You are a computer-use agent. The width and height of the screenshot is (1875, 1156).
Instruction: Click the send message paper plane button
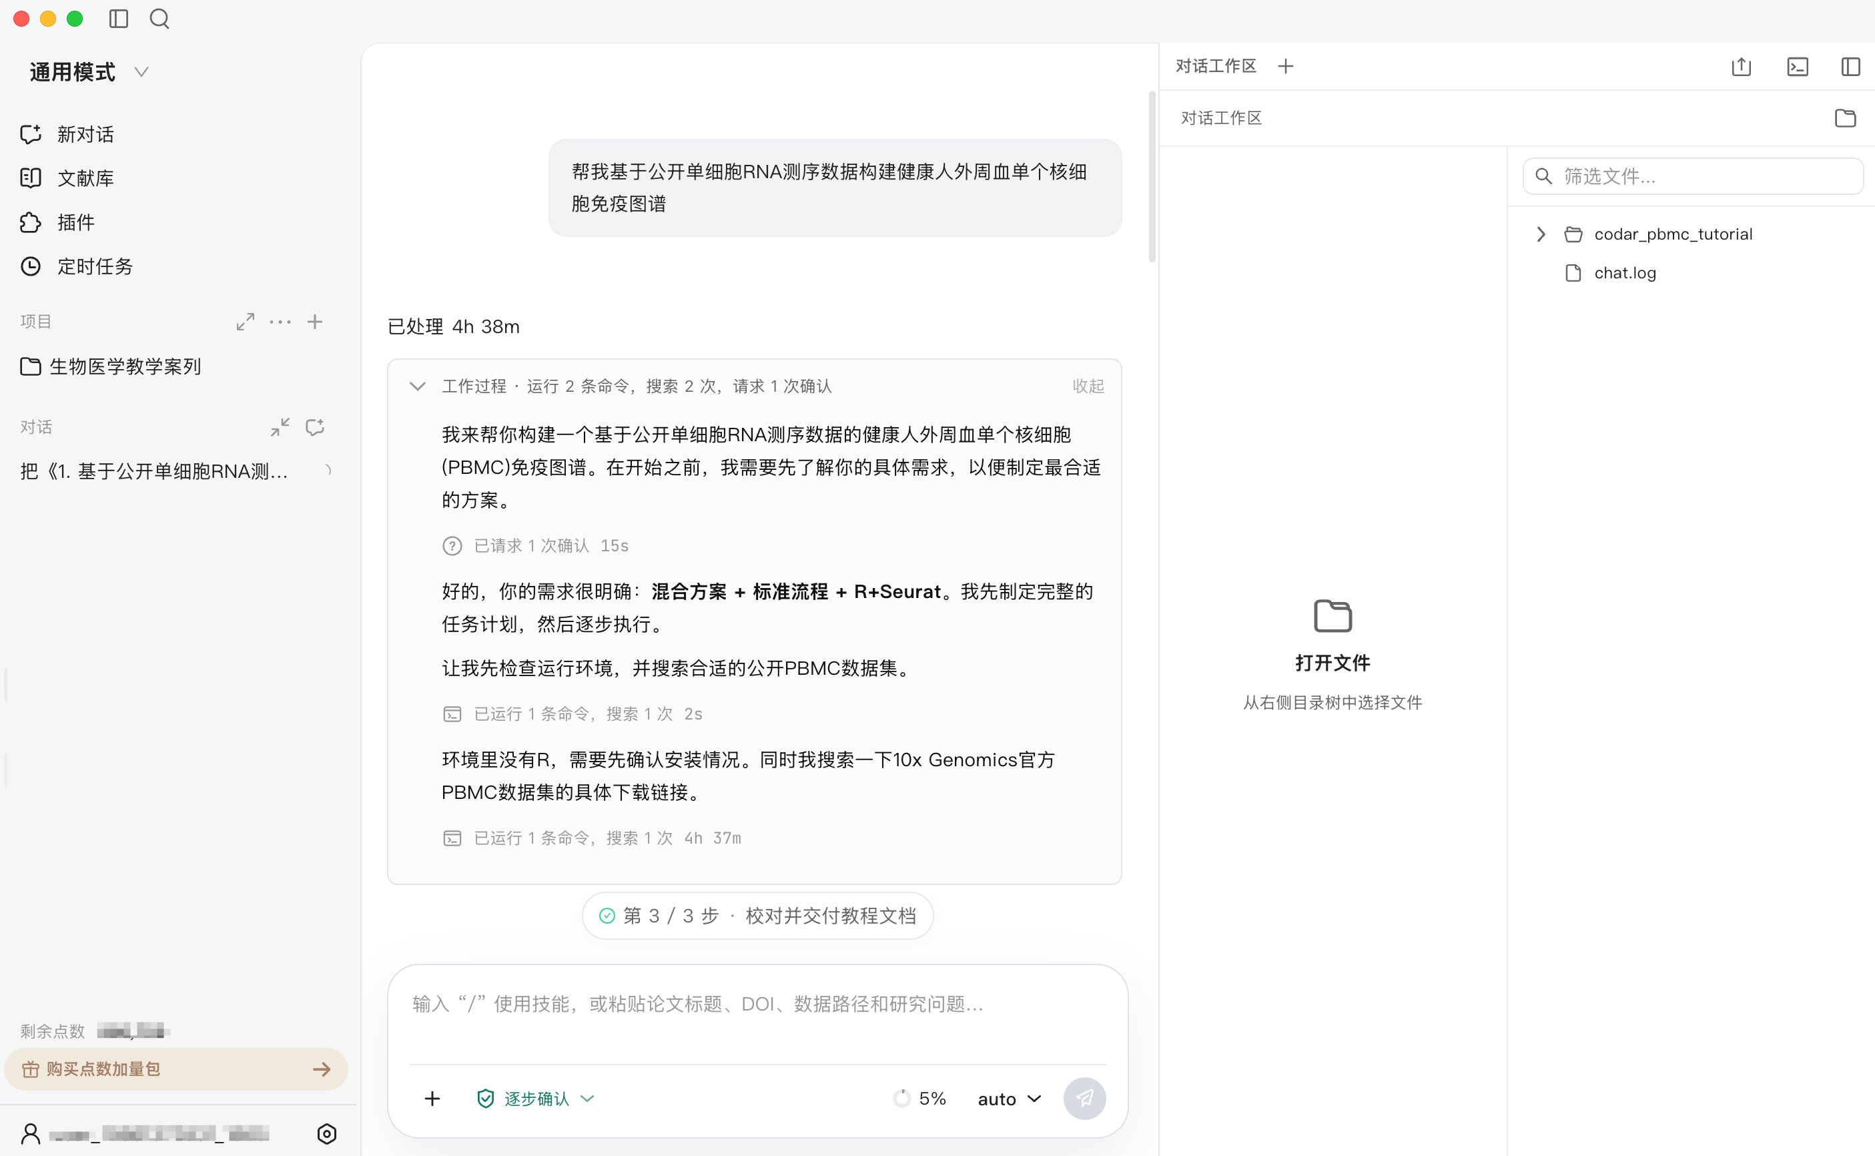(x=1085, y=1099)
